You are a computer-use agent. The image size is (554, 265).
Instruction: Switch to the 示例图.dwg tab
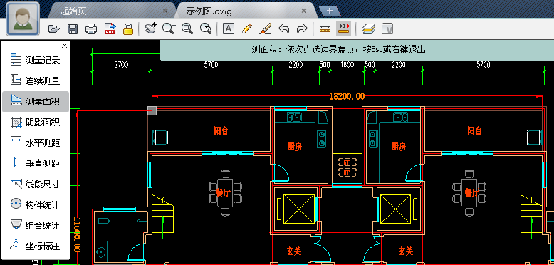(209, 11)
